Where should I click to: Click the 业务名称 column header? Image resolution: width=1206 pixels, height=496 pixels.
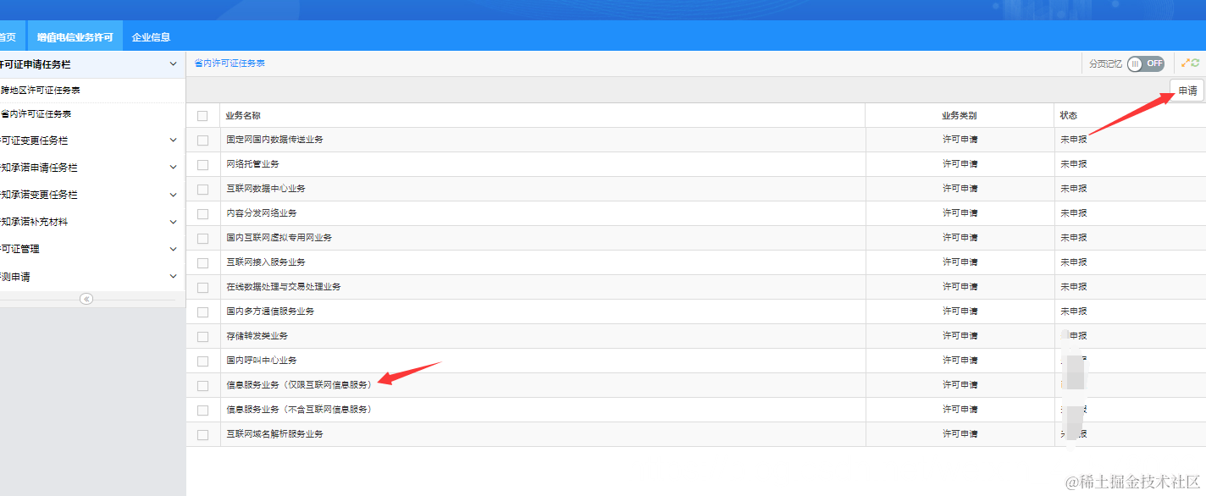(243, 116)
